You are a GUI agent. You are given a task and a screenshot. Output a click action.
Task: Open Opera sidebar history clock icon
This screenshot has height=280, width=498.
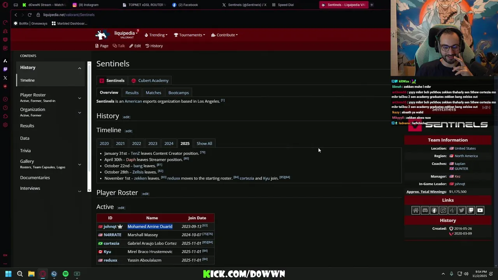tap(5, 108)
